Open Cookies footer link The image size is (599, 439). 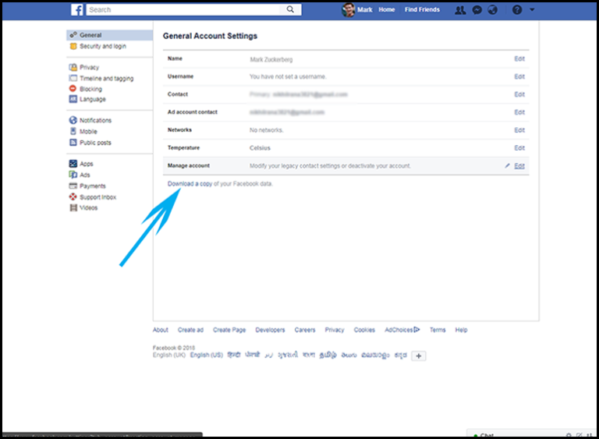tap(364, 330)
